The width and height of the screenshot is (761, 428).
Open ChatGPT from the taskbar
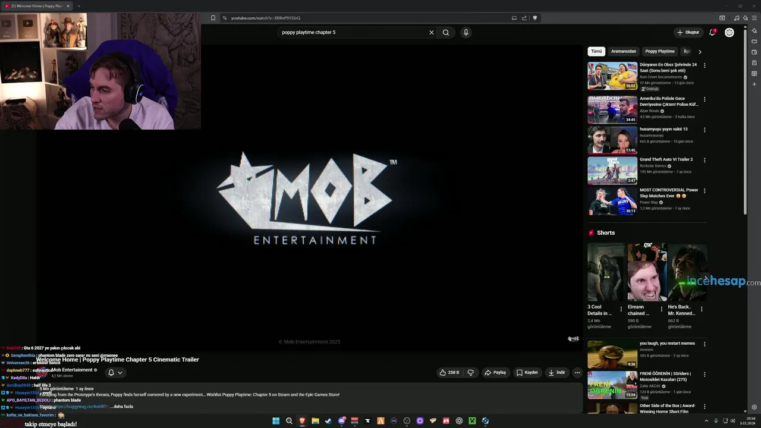459,421
